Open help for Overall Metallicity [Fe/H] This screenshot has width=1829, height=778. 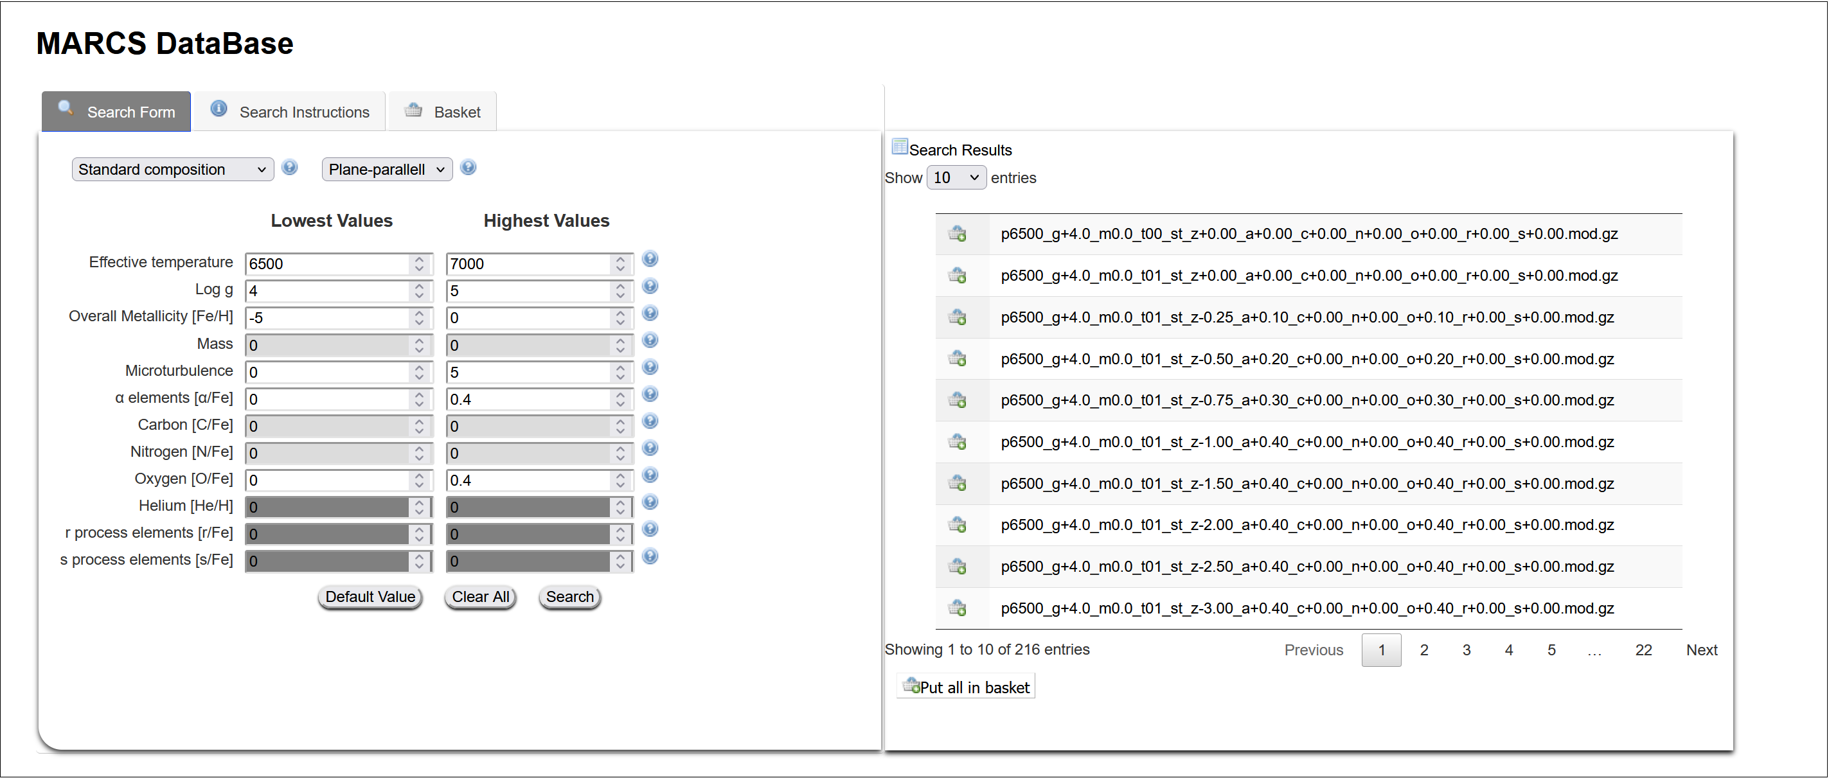[x=650, y=313]
